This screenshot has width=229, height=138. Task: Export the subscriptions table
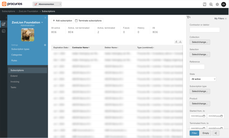[180, 42]
